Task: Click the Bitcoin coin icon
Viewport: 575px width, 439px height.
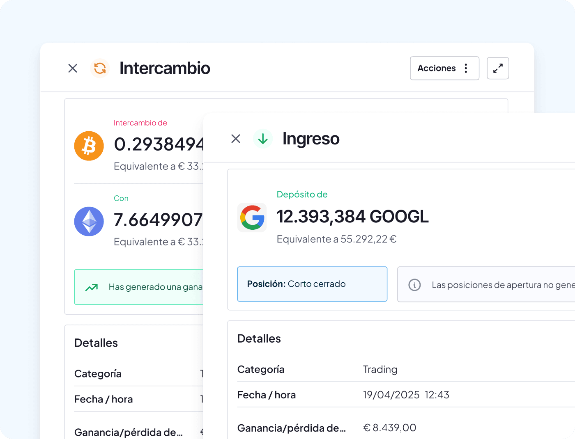Action: [89, 146]
